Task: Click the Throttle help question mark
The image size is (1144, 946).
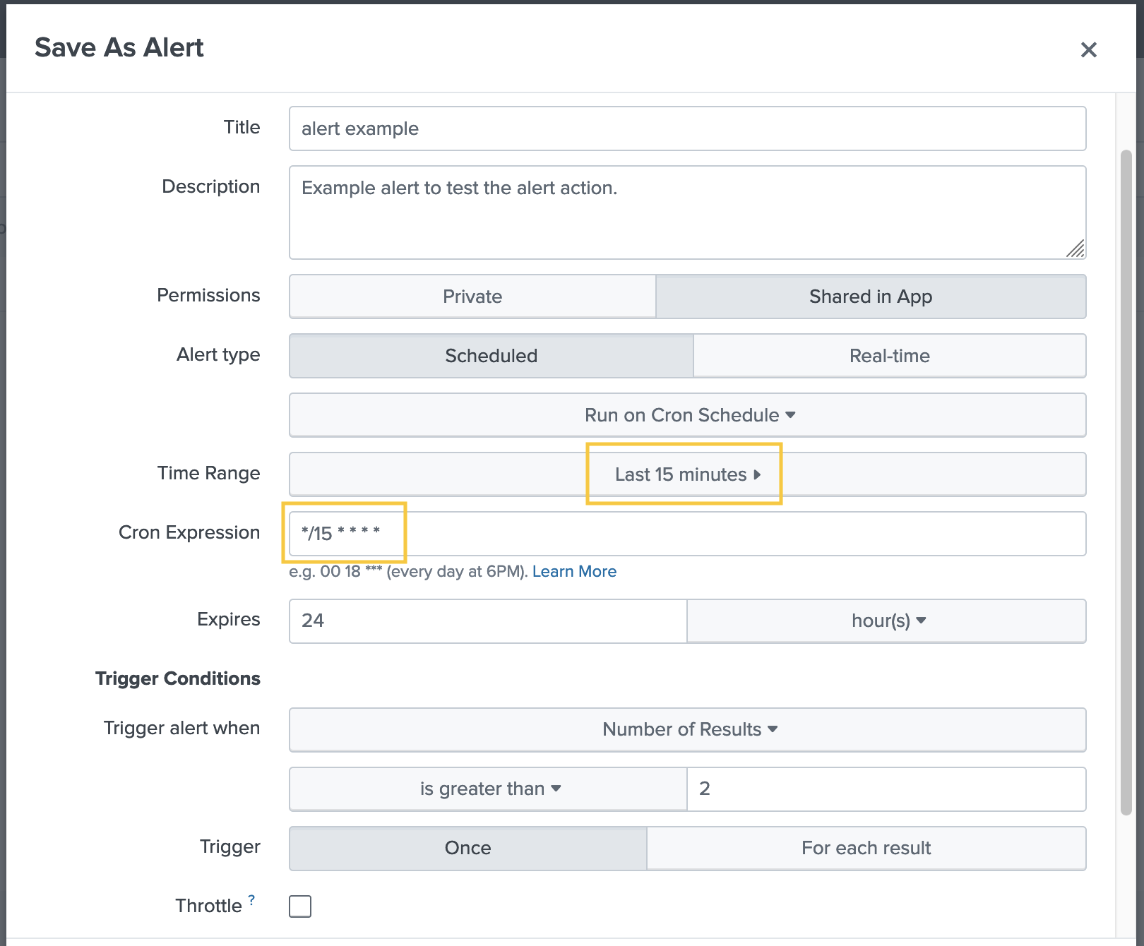Action: click(251, 898)
